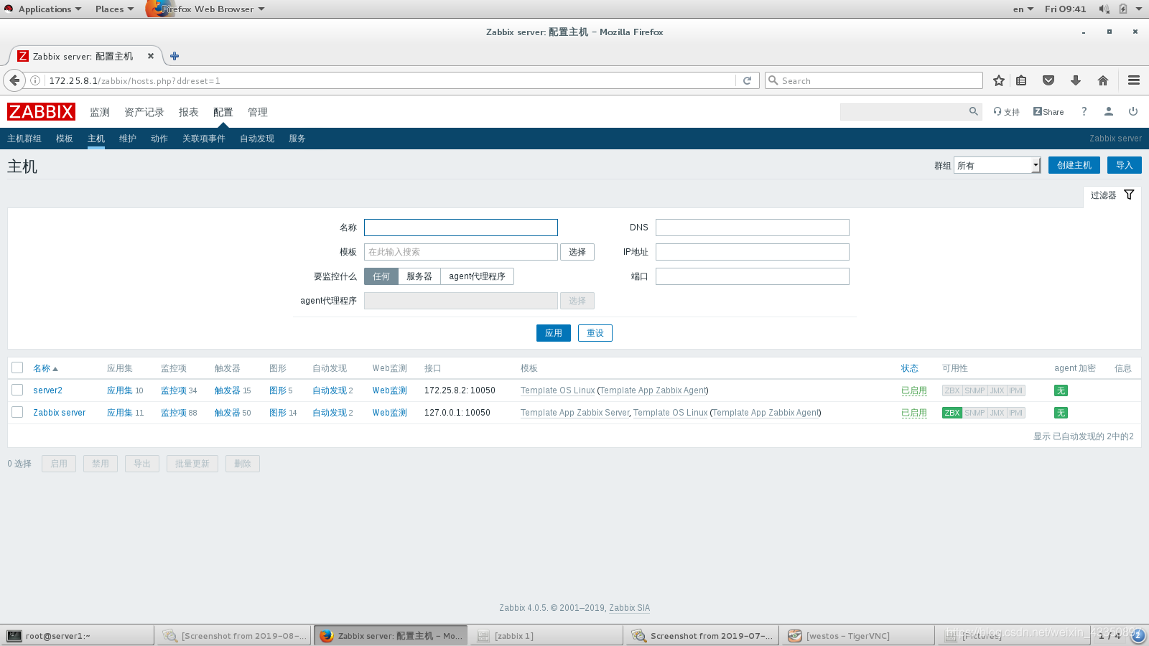The image size is (1149, 646).
Task: Click the IP地址 filter input field
Action: (753, 252)
